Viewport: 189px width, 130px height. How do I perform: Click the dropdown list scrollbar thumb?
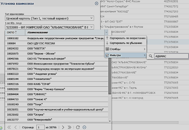coord(110,76)
